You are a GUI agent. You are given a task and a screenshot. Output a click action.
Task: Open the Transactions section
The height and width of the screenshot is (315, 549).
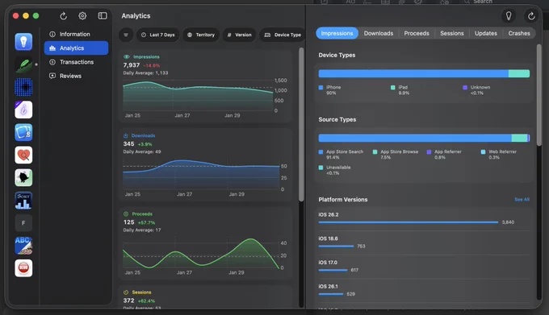[76, 62]
